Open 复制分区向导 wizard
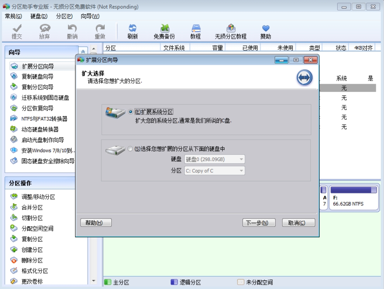Image resolution: width=384 pixels, height=289 pixels. 37,87
